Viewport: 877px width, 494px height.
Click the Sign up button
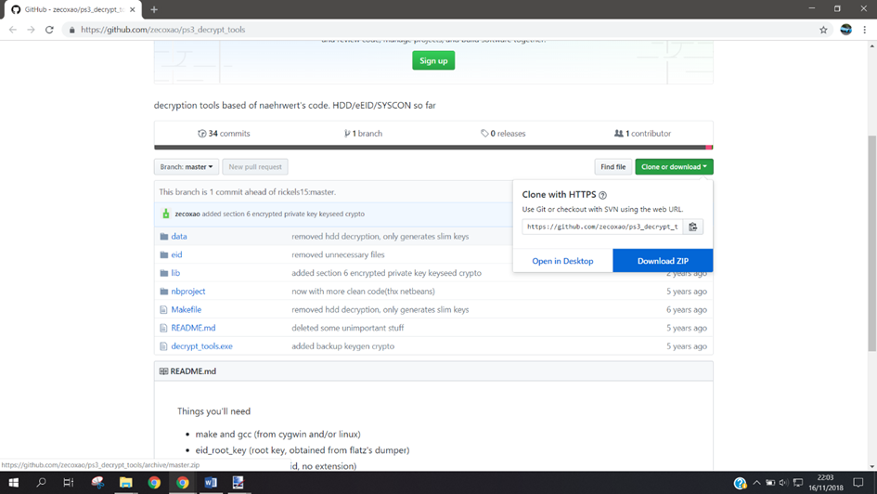(x=433, y=60)
